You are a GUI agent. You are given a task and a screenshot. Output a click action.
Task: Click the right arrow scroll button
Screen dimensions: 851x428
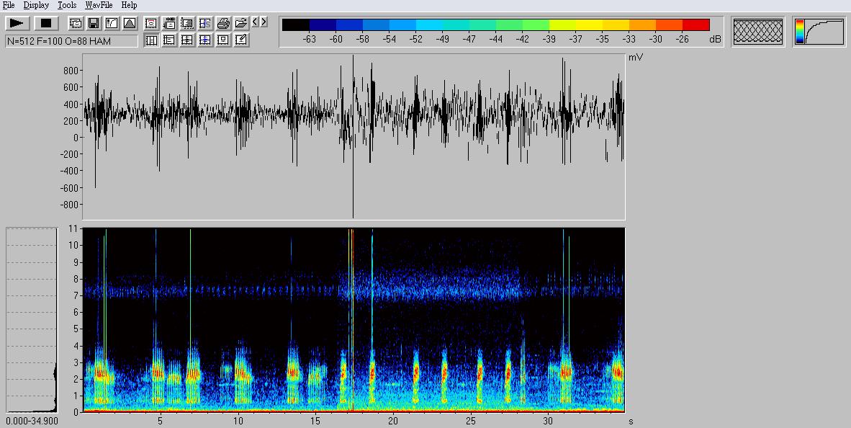264,22
